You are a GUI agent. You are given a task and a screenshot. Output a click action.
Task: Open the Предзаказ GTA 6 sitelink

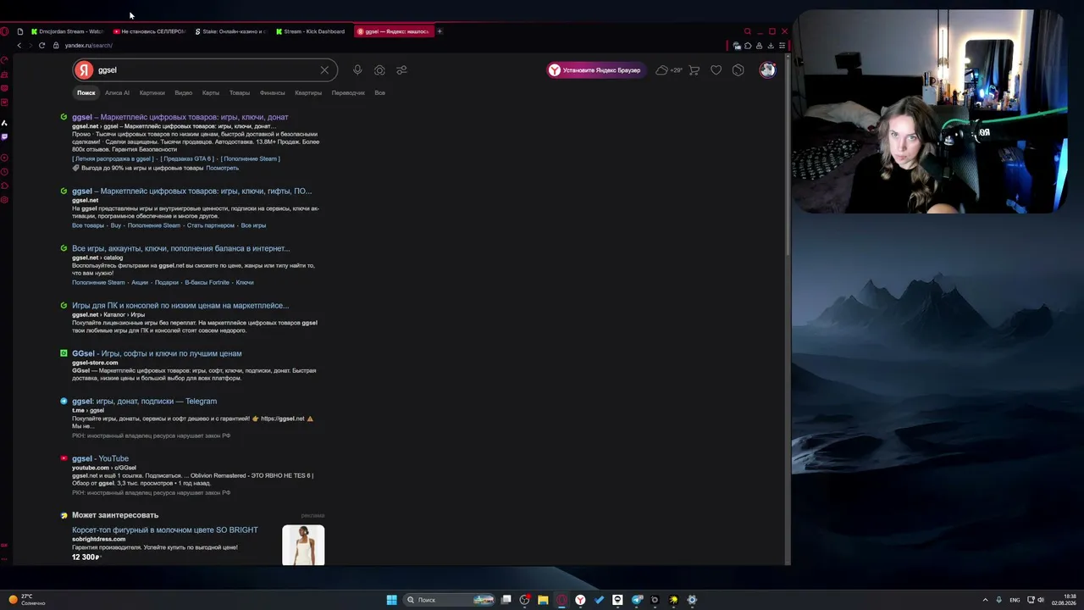pyautogui.click(x=187, y=159)
